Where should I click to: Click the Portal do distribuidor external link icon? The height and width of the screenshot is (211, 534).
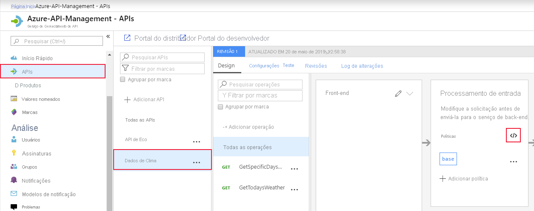click(127, 38)
